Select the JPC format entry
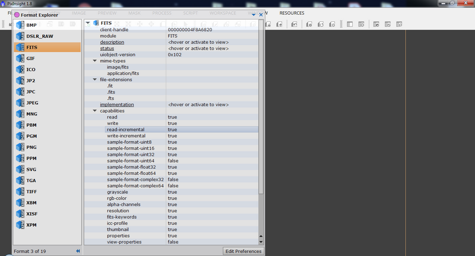 click(x=47, y=92)
